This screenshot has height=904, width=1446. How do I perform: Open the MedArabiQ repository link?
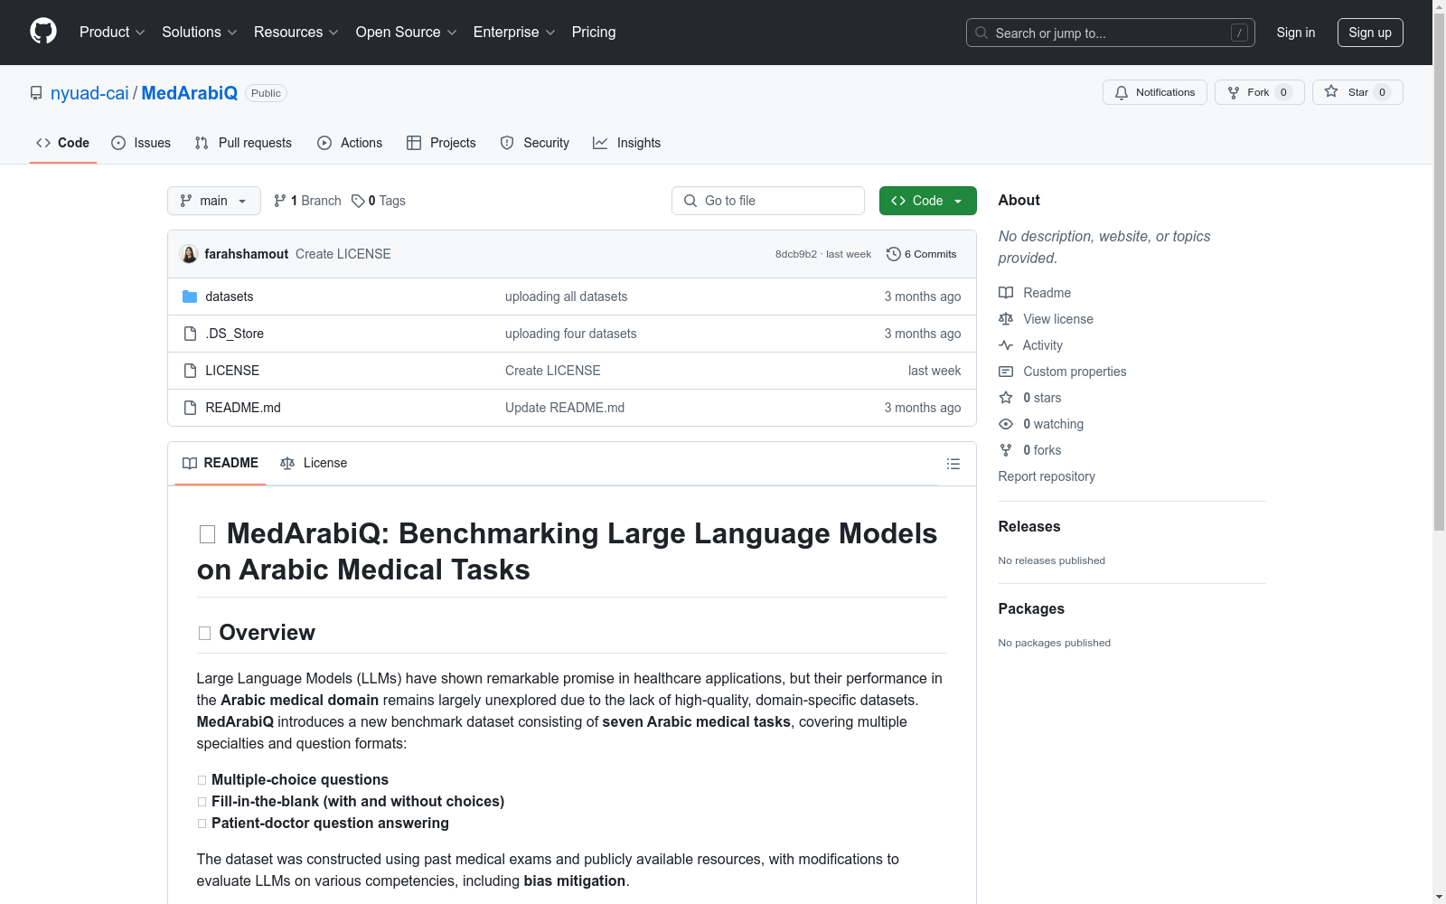click(189, 93)
